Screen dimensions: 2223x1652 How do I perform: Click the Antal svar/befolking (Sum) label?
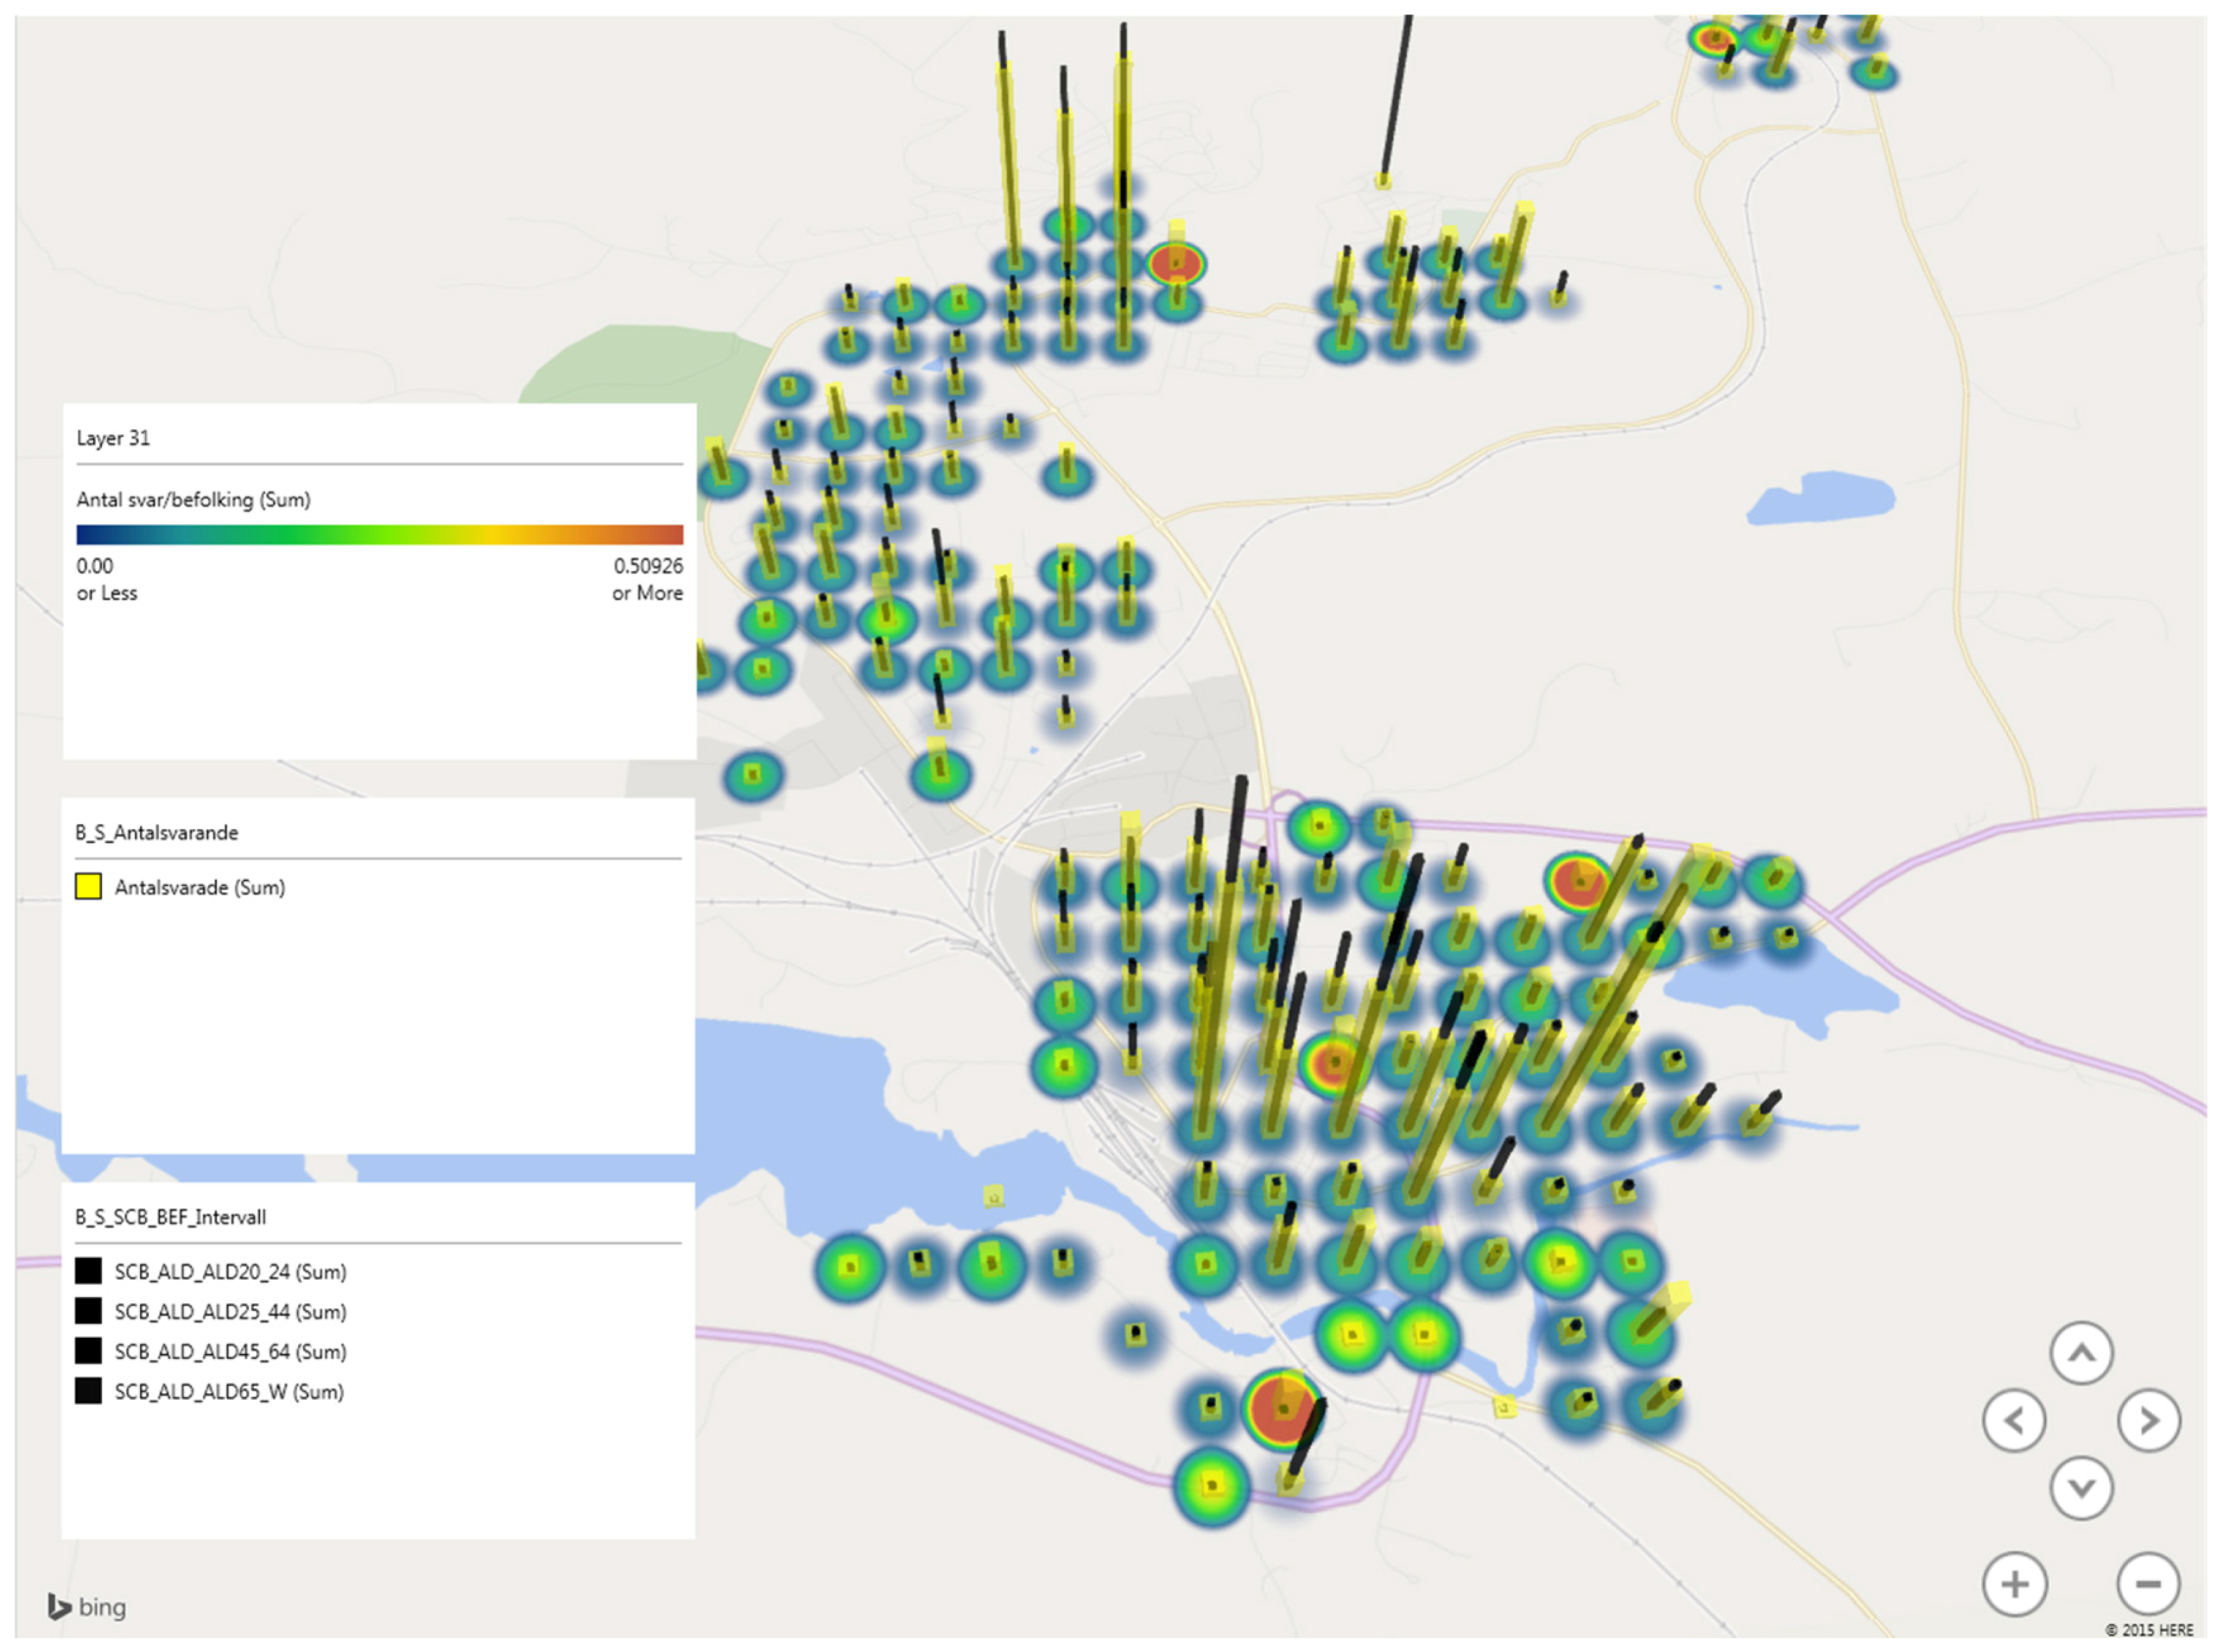[193, 499]
